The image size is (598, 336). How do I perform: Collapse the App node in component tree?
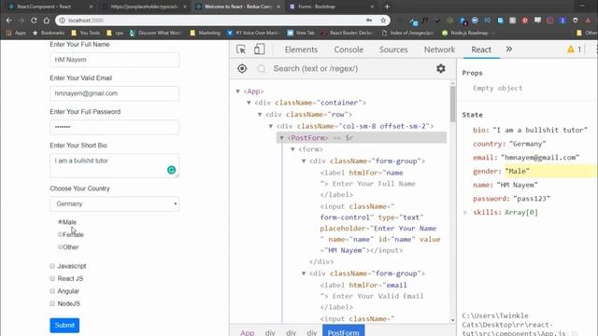click(x=238, y=91)
